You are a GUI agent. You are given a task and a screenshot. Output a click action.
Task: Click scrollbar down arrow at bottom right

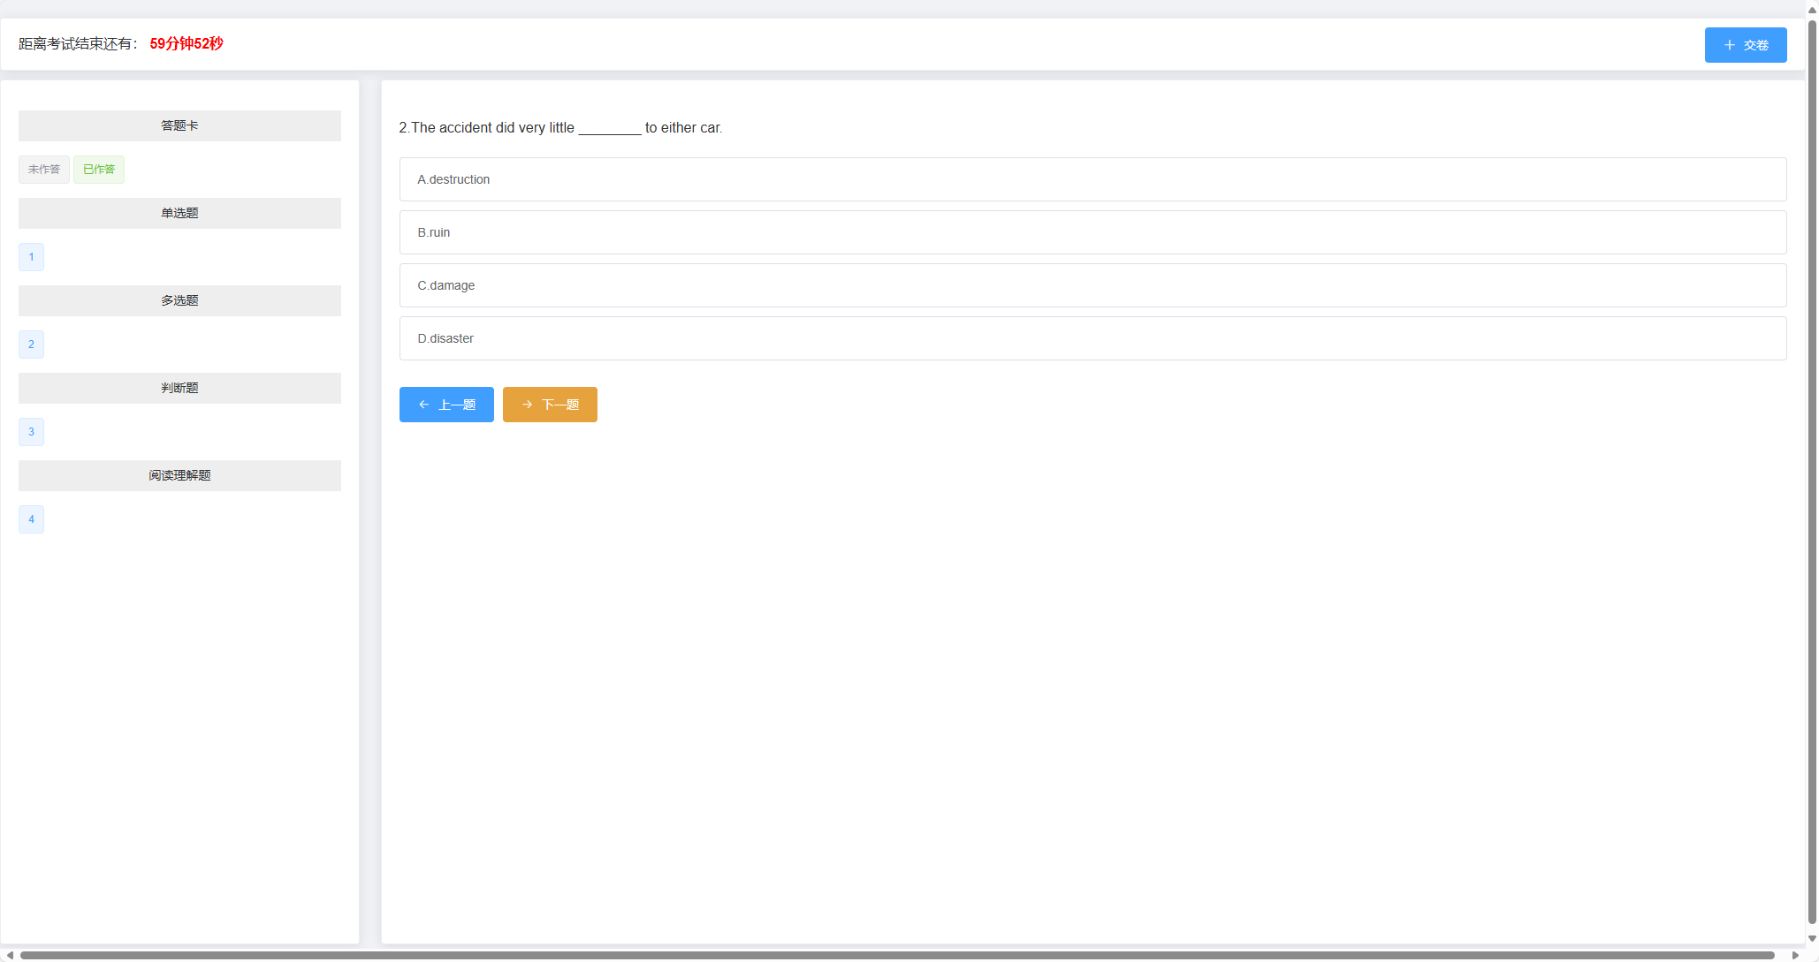point(1812,939)
